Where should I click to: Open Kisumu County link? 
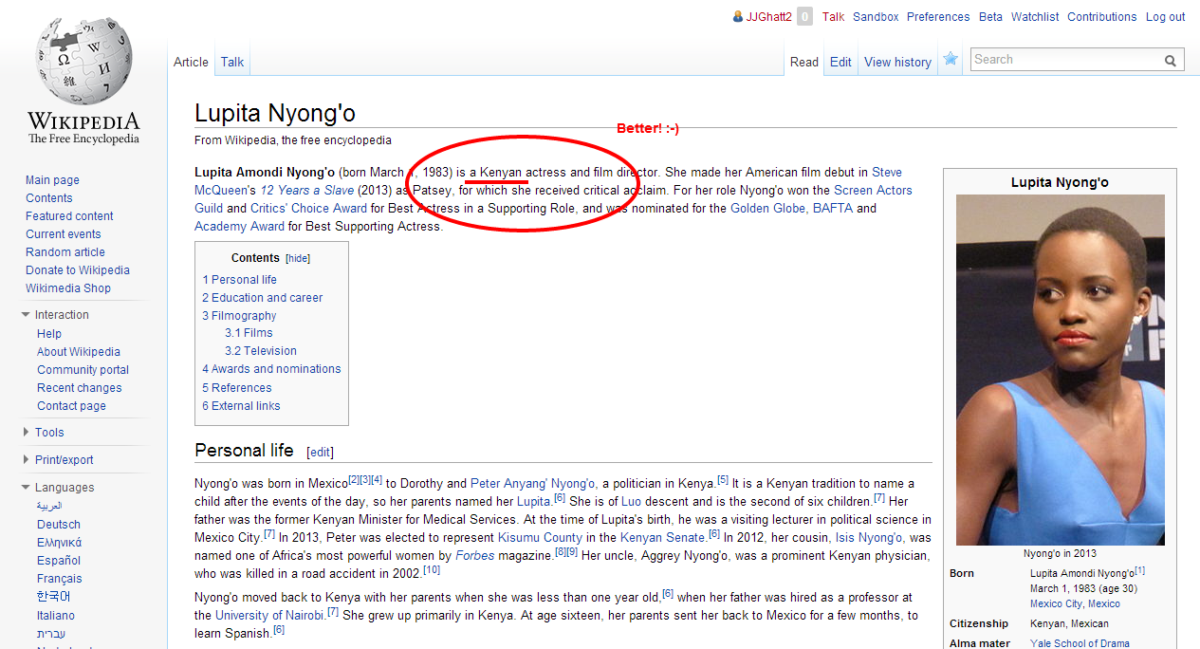[540, 538]
